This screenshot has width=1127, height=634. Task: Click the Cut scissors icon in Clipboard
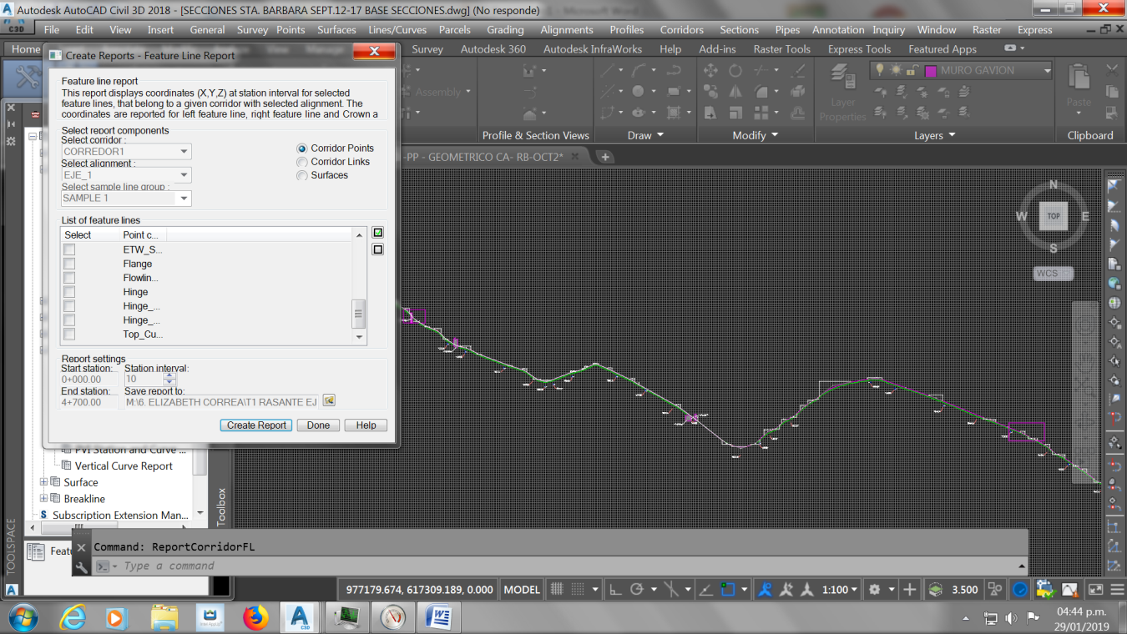[x=1111, y=71]
